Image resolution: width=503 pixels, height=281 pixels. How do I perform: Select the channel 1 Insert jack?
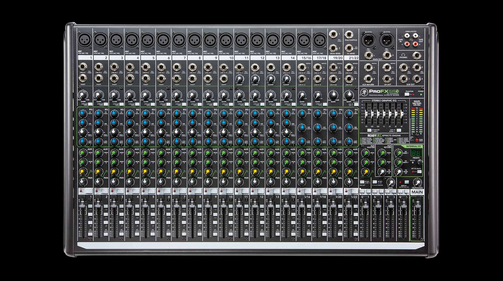click(83, 78)
